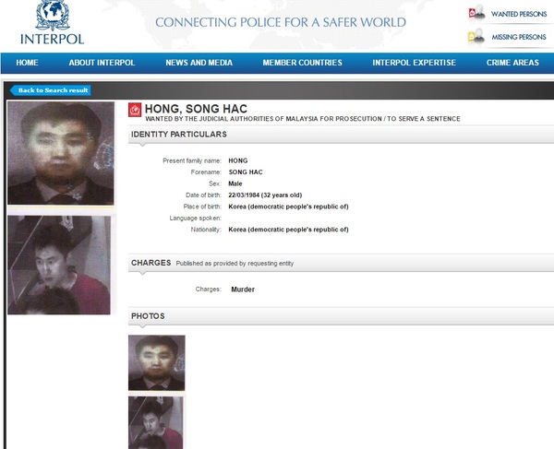This screenshot has width=554, height=449.
Task: Collapse the Charges section header
Action: 151,263
